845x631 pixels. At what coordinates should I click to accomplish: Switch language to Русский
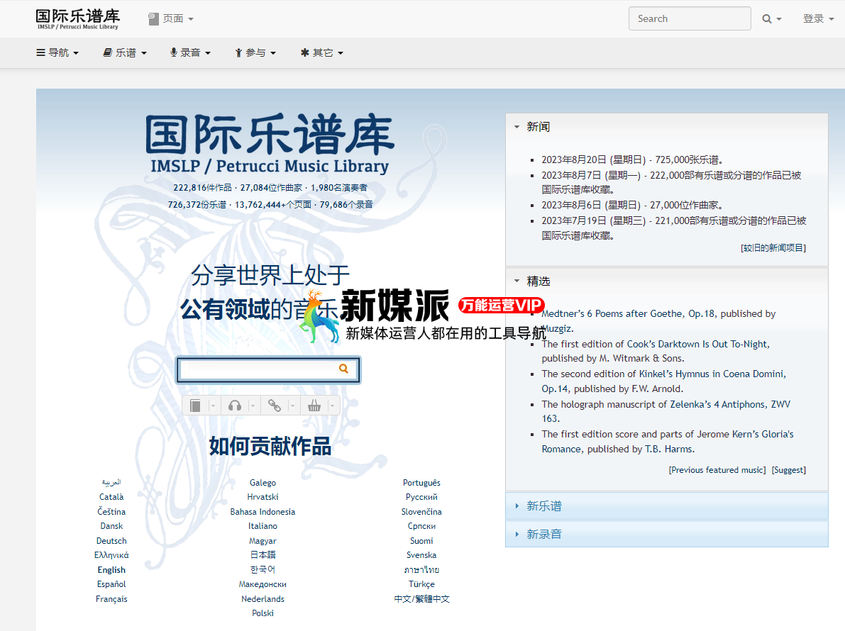click(421, 497)
